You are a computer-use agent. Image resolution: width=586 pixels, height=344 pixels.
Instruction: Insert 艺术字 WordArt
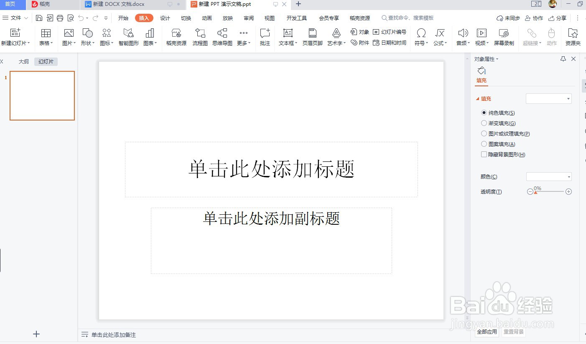pyautogui.click(x=335, y=37)
